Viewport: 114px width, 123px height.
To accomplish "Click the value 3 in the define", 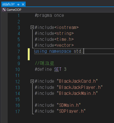I will pyautogui.click(x=65, y=69).
